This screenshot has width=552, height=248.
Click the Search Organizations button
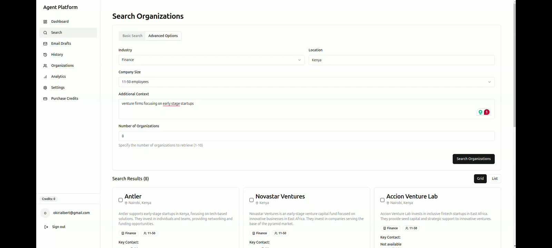(x=474, y=159)
